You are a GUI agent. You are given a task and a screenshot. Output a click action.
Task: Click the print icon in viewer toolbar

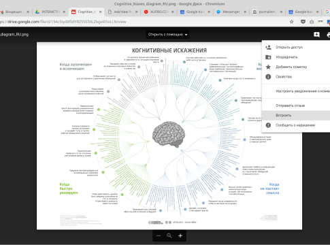(329, 35)
